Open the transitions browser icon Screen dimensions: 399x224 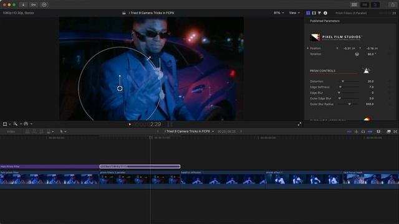tap(395, 131)
